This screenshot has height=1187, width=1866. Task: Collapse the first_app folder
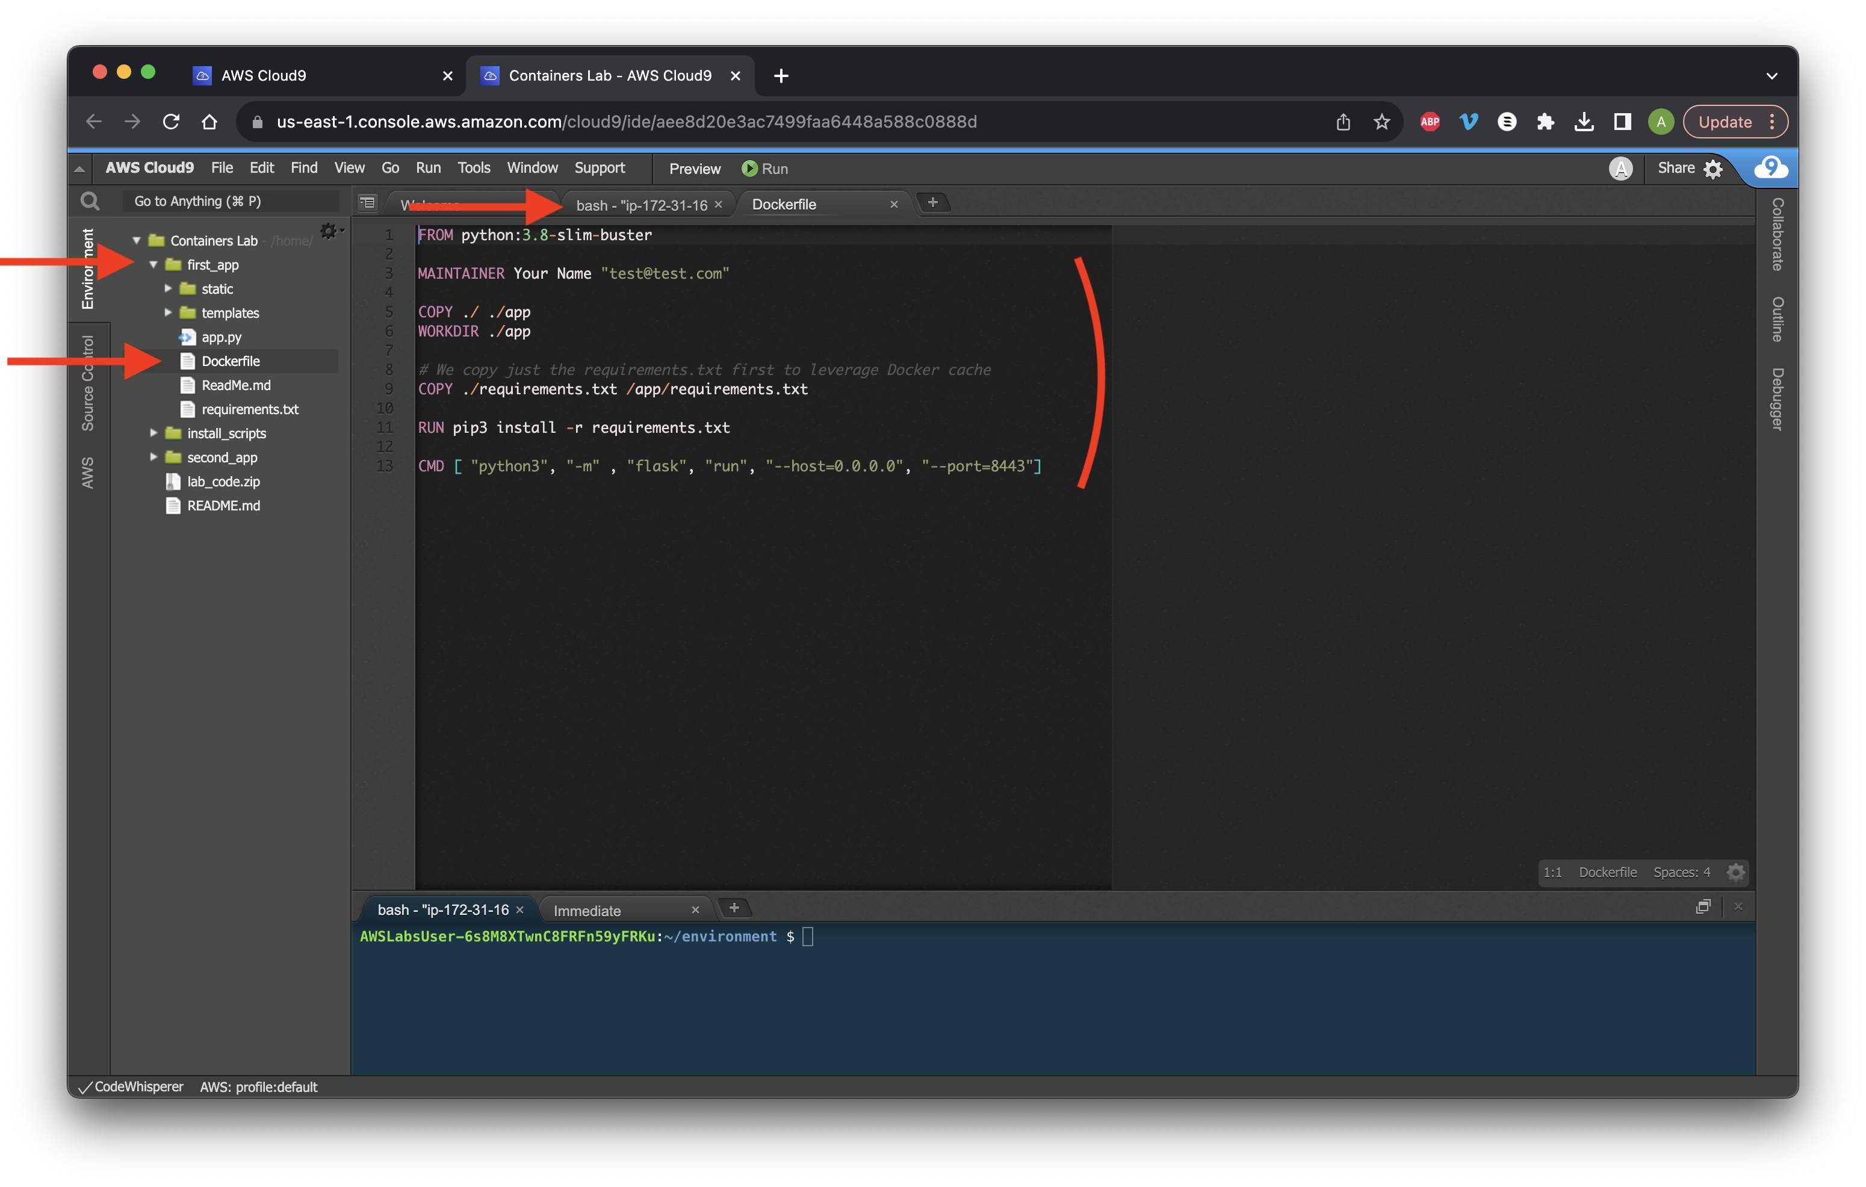click(153, 264)
